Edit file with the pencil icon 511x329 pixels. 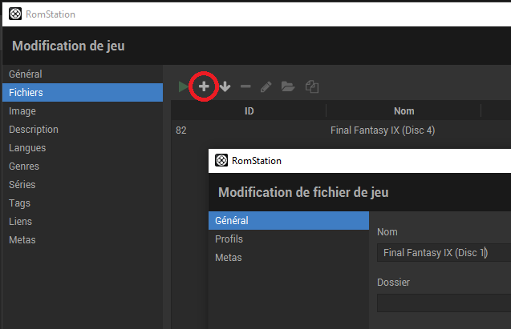pos(266,86)
